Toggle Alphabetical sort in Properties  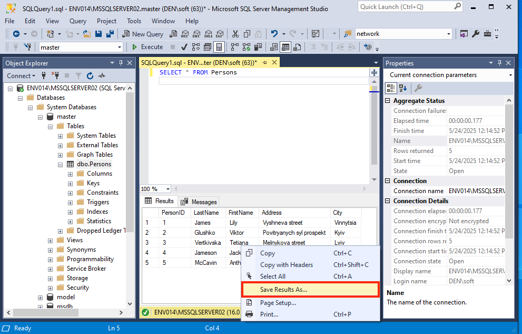(x=403, y=88)
